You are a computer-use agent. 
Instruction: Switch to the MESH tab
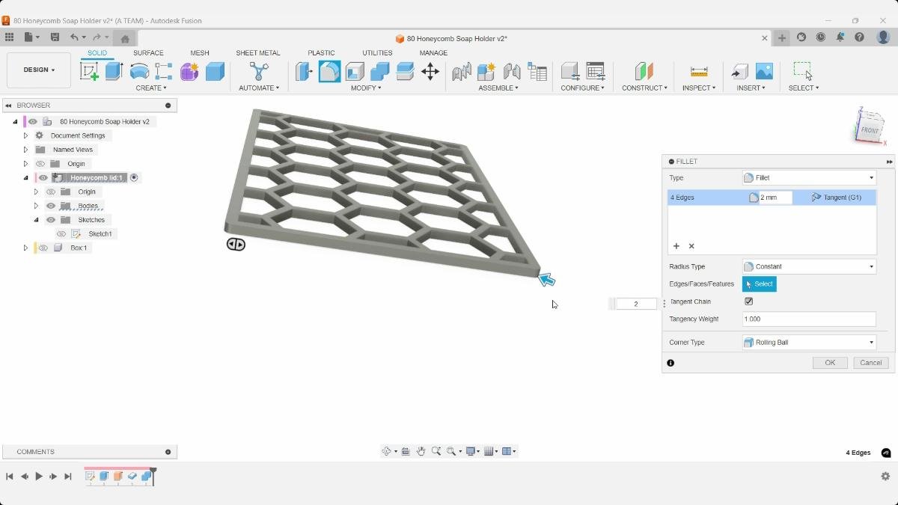200,53
